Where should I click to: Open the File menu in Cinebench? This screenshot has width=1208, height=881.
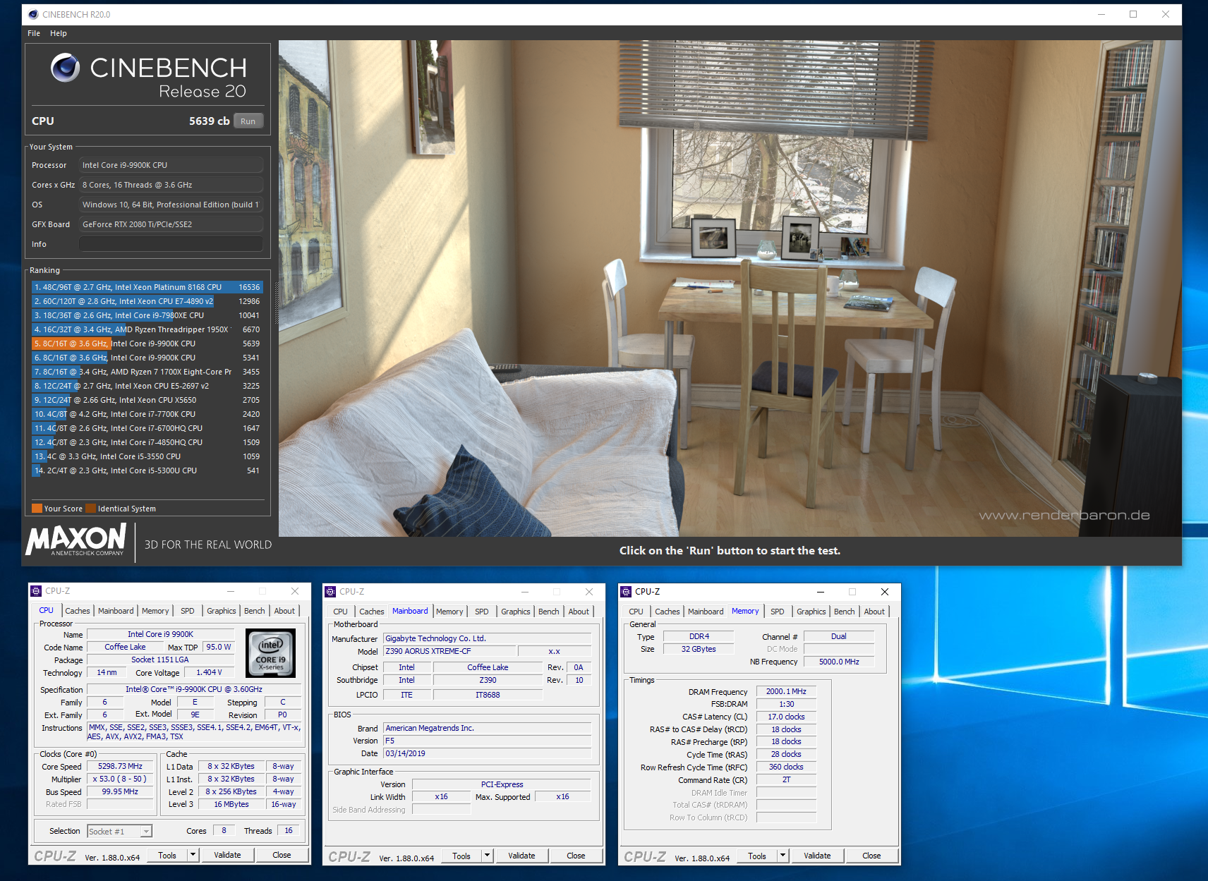[34, 33]
